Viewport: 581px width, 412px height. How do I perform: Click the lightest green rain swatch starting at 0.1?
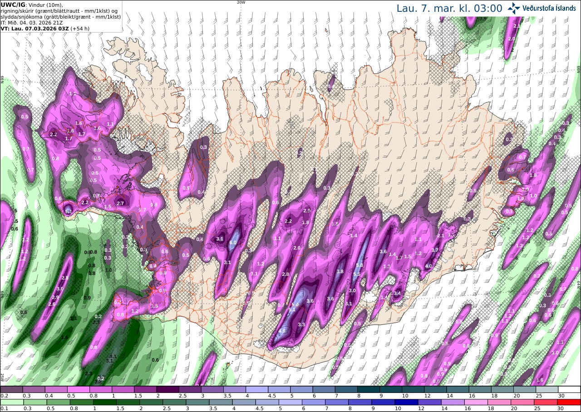click(11, 402)
